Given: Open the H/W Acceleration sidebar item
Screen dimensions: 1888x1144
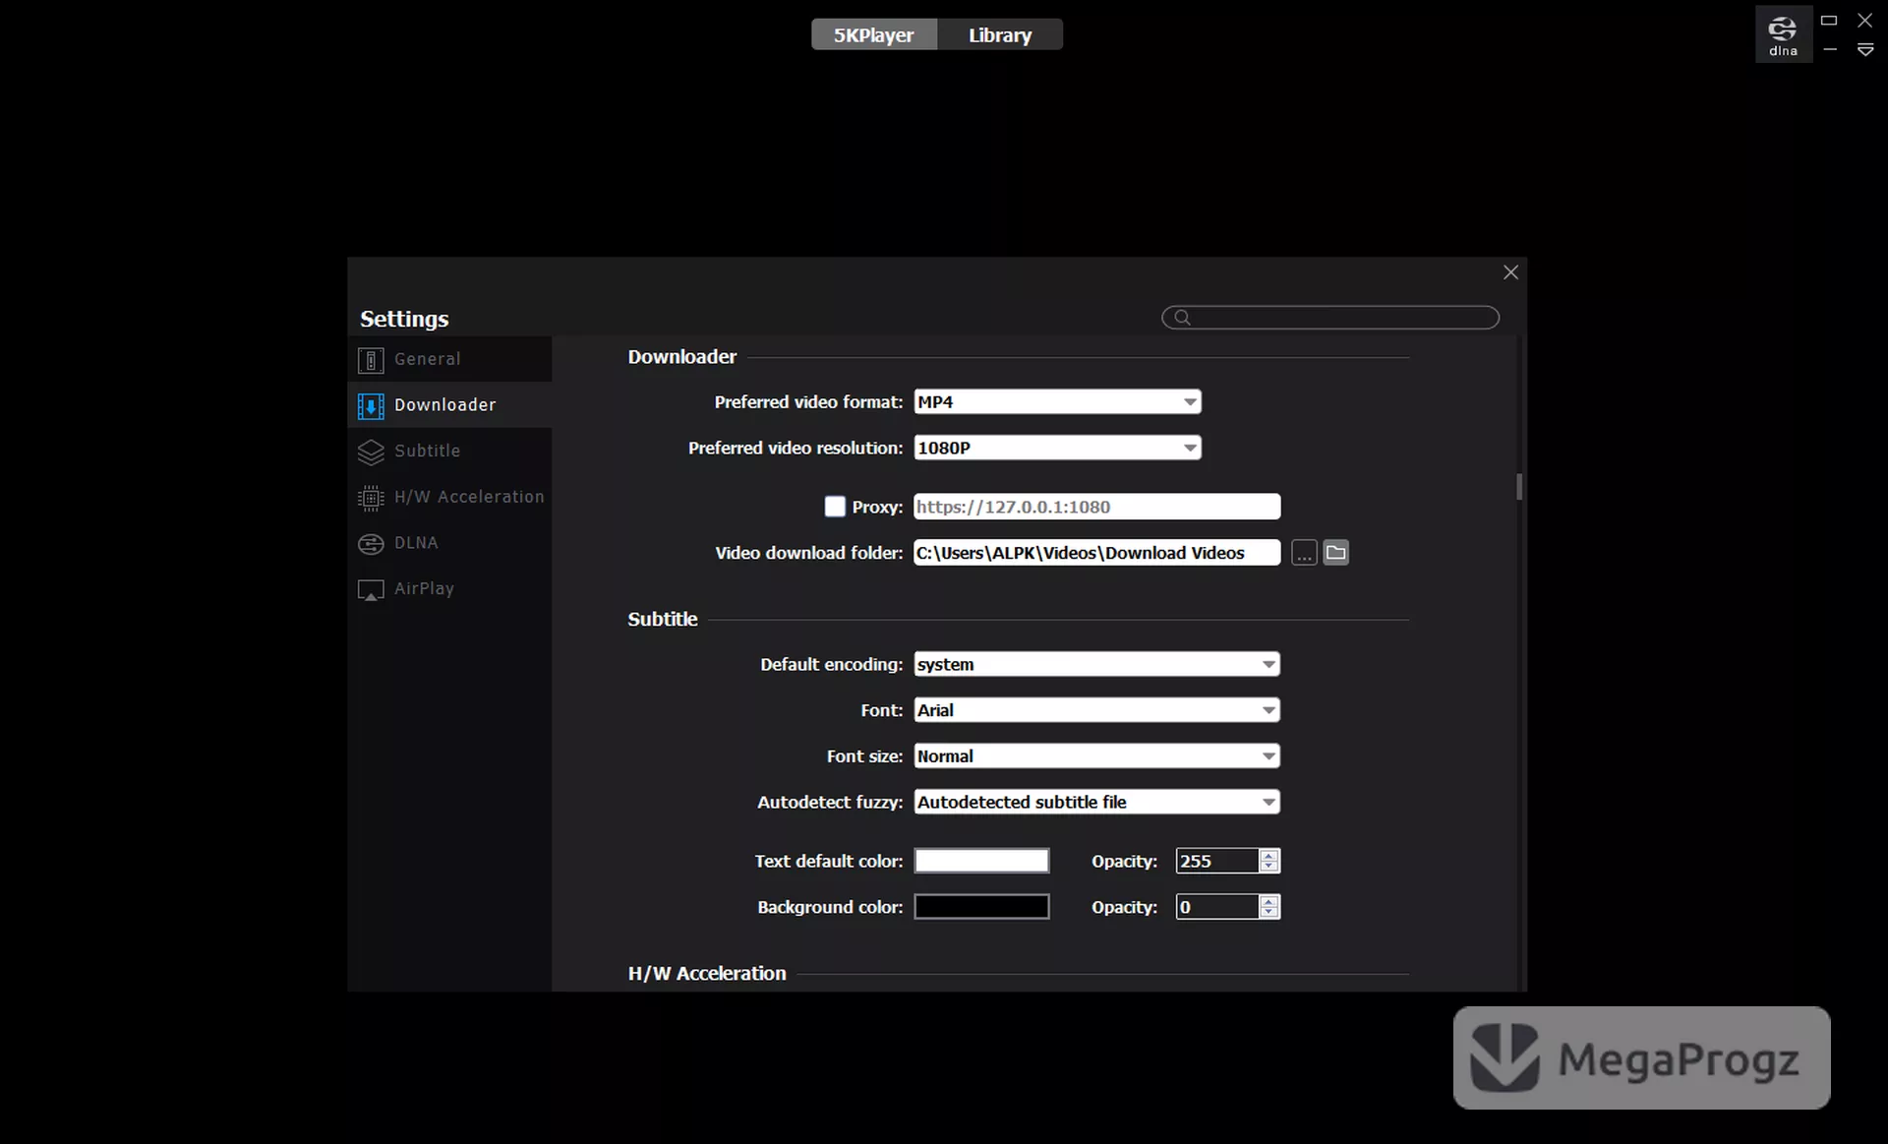Looking at the screenshot, I should coord(449,497).
